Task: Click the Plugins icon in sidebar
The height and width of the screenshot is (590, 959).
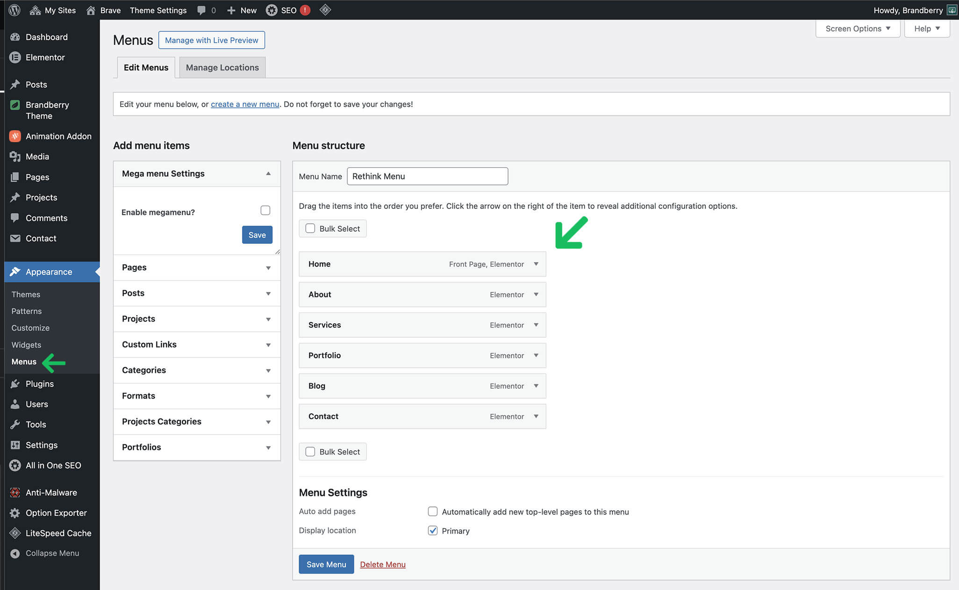Action: click(15, 384)
